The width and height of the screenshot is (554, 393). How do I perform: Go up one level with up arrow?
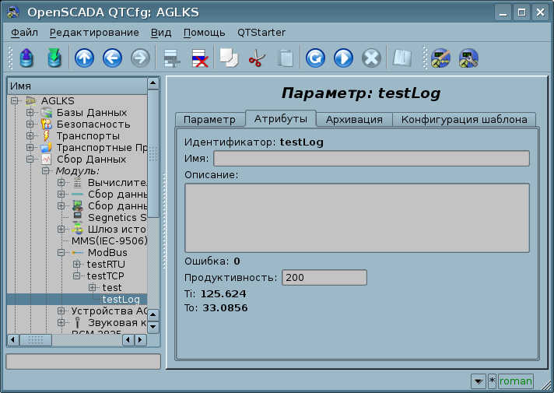click(x=84, y=58)
